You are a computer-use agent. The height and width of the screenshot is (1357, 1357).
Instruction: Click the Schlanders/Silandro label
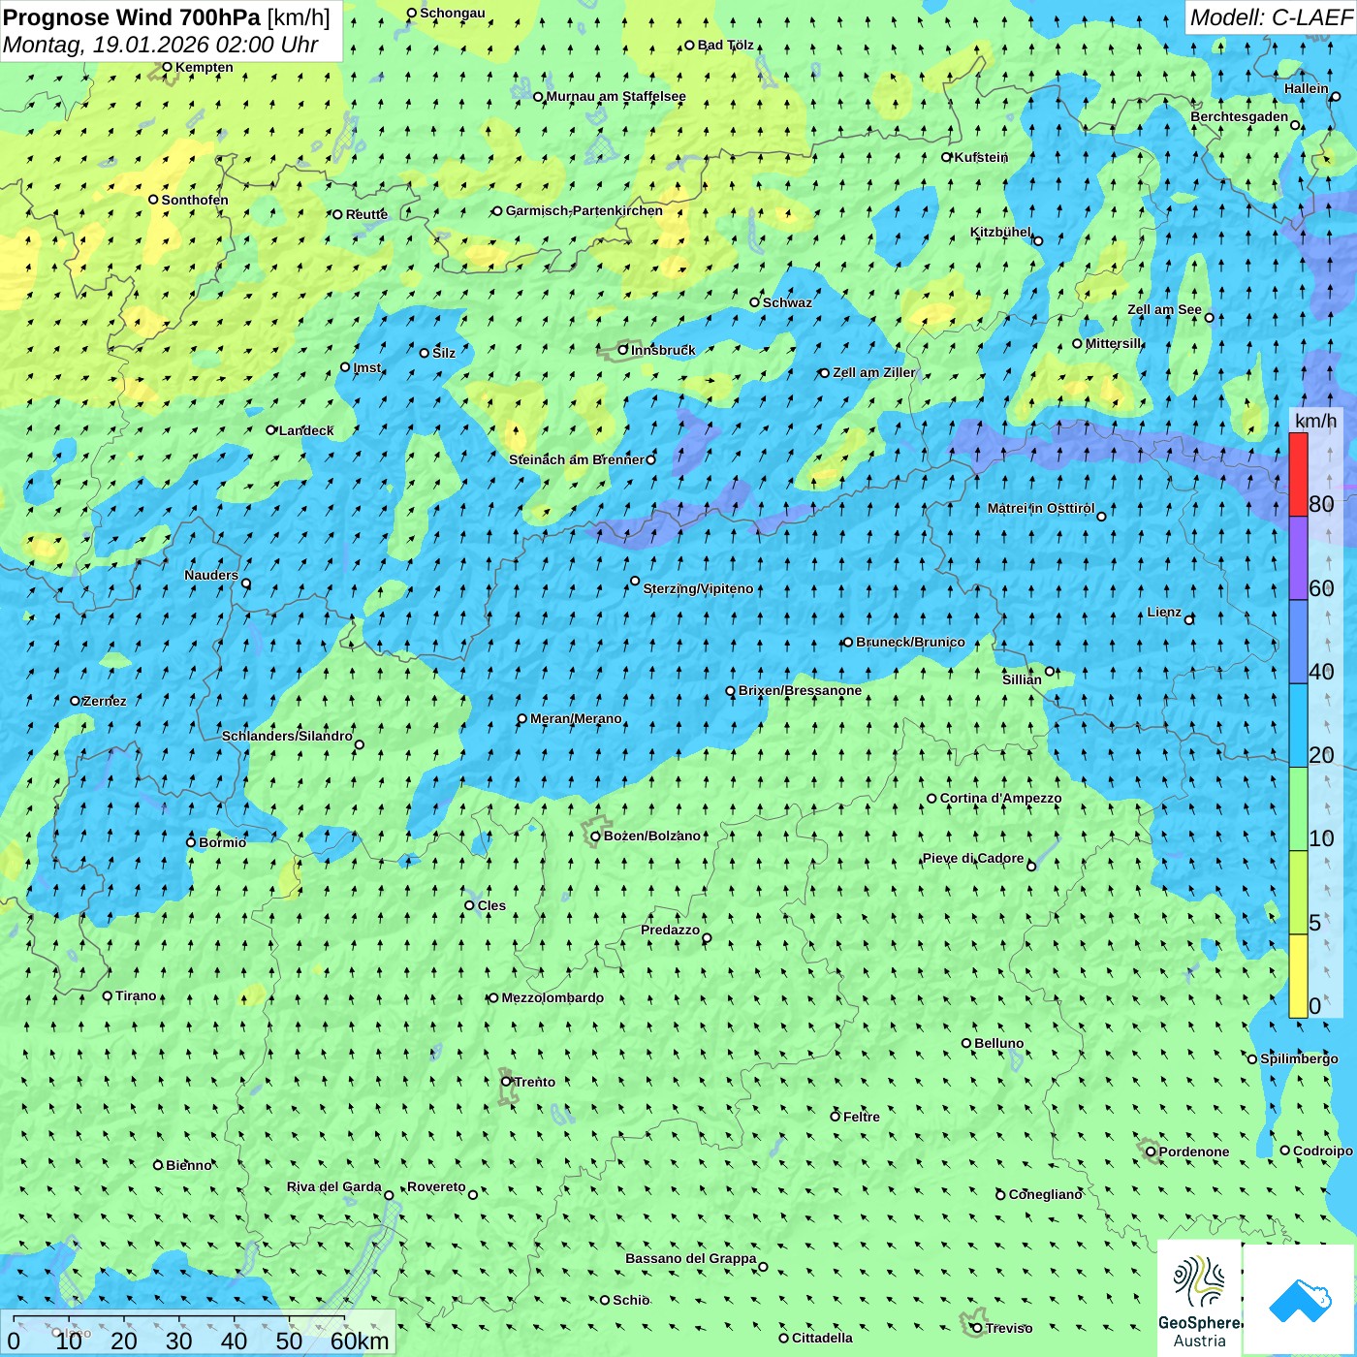(287, 736)
